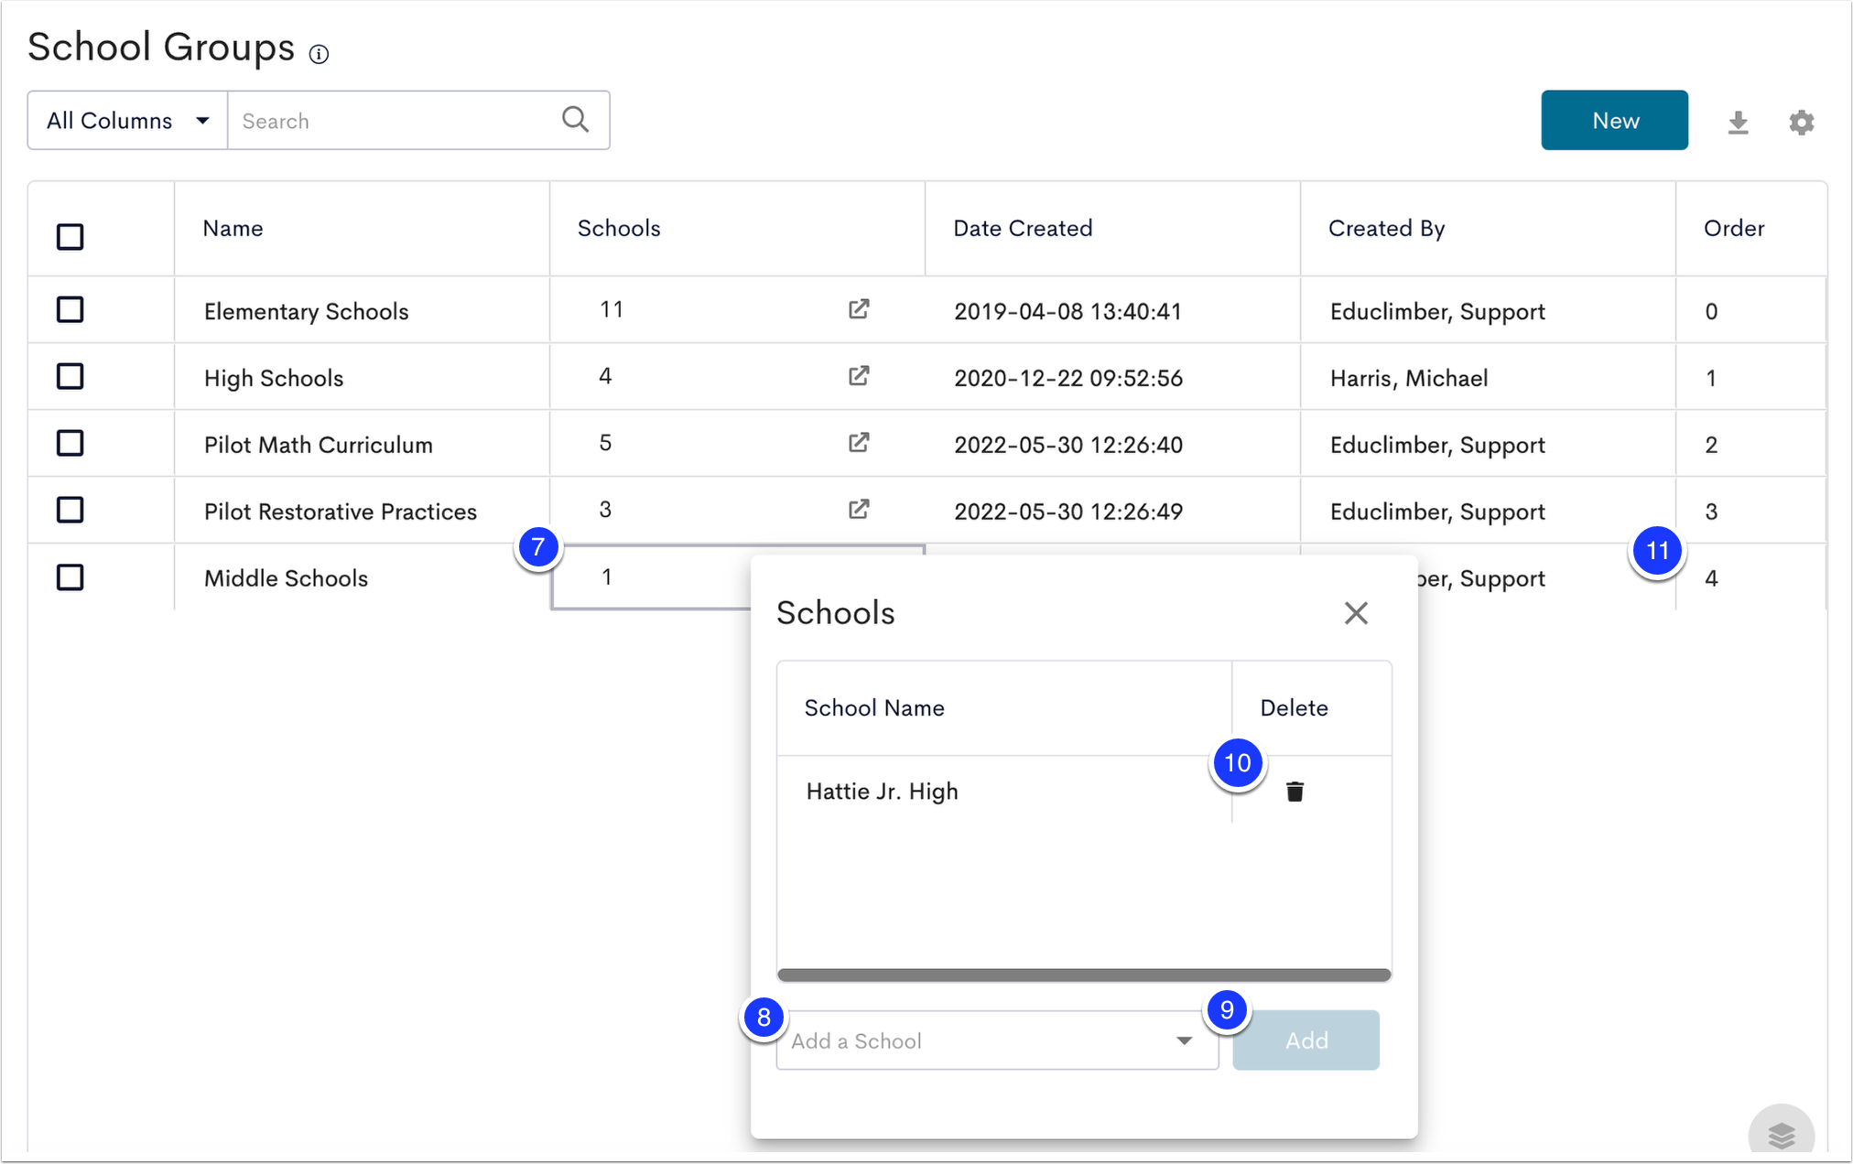
Task: Expand the Add a School dropdown
Action: tap(997, 1040)
